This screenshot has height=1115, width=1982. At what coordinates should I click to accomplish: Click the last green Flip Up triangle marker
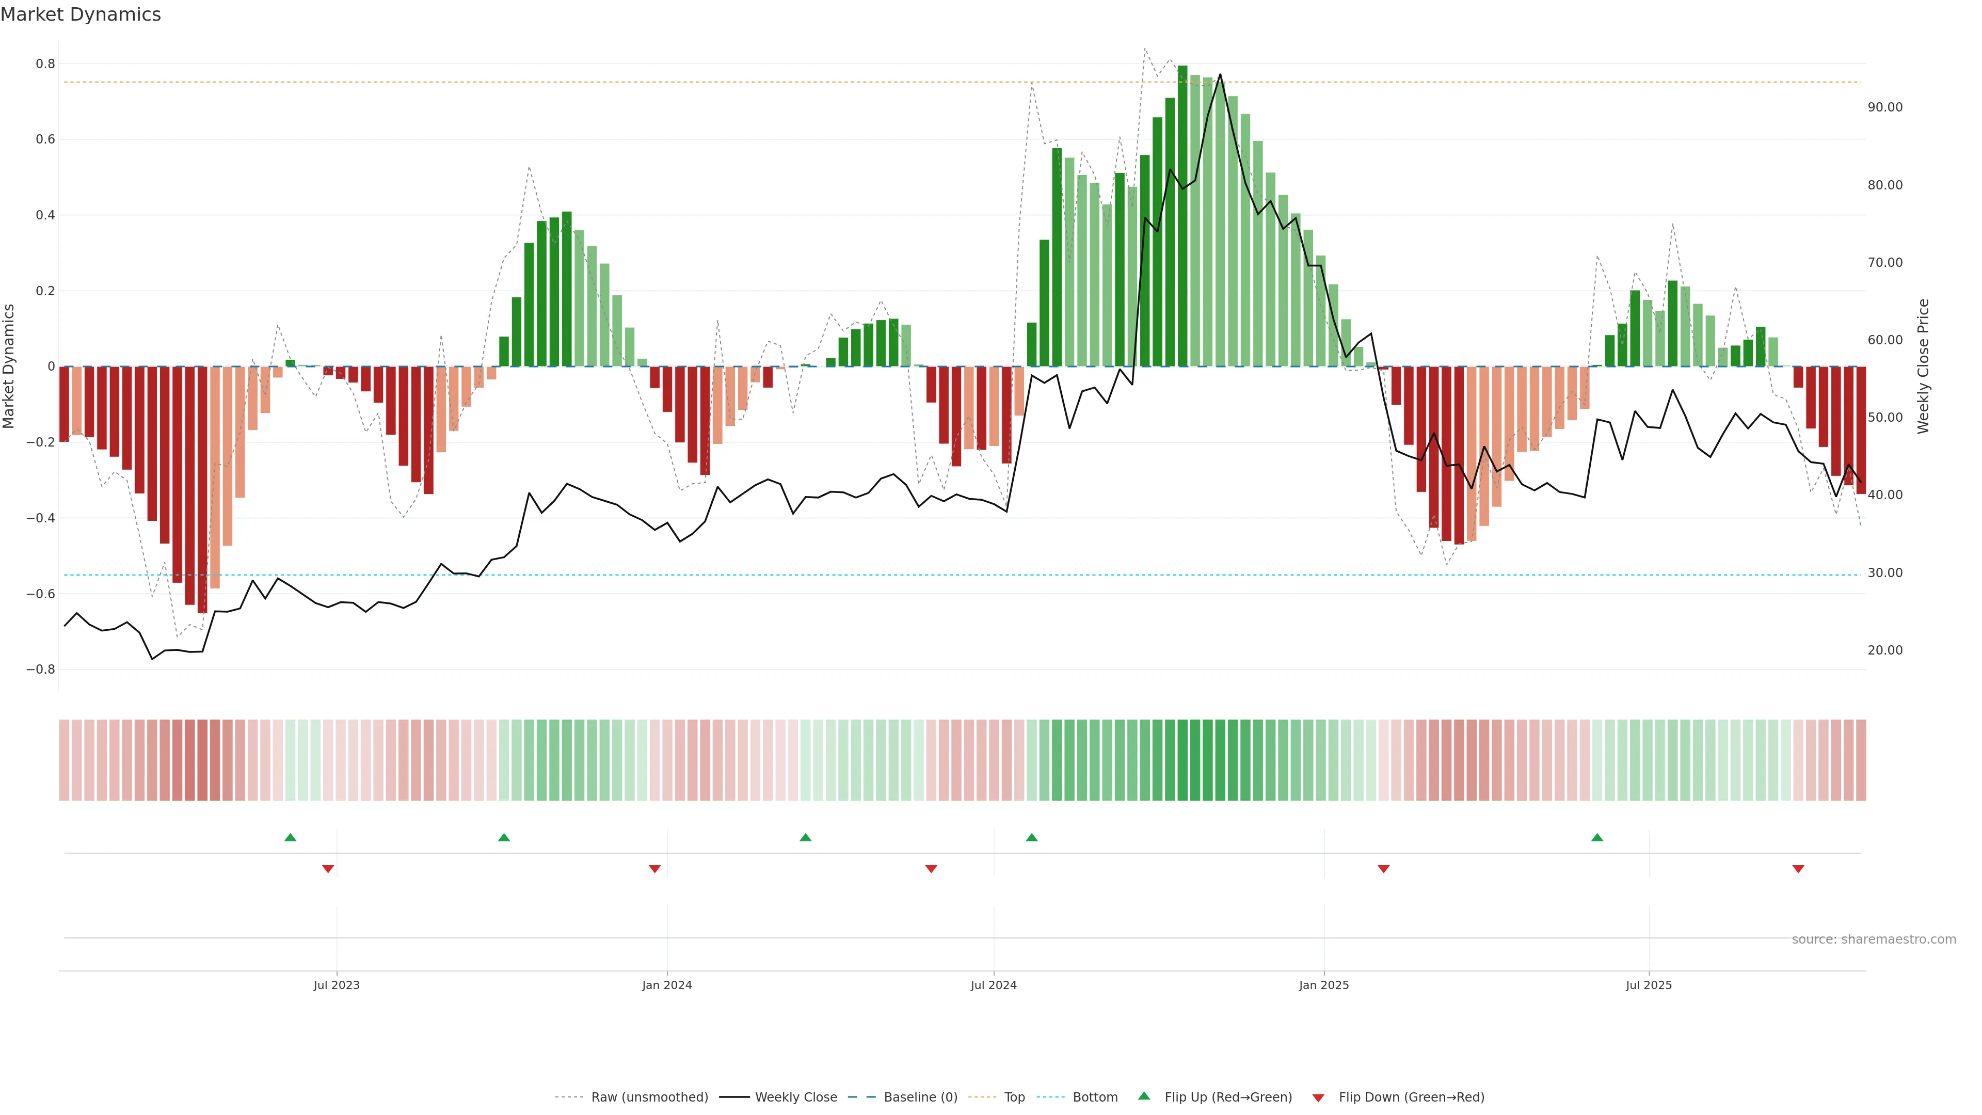1597,837
